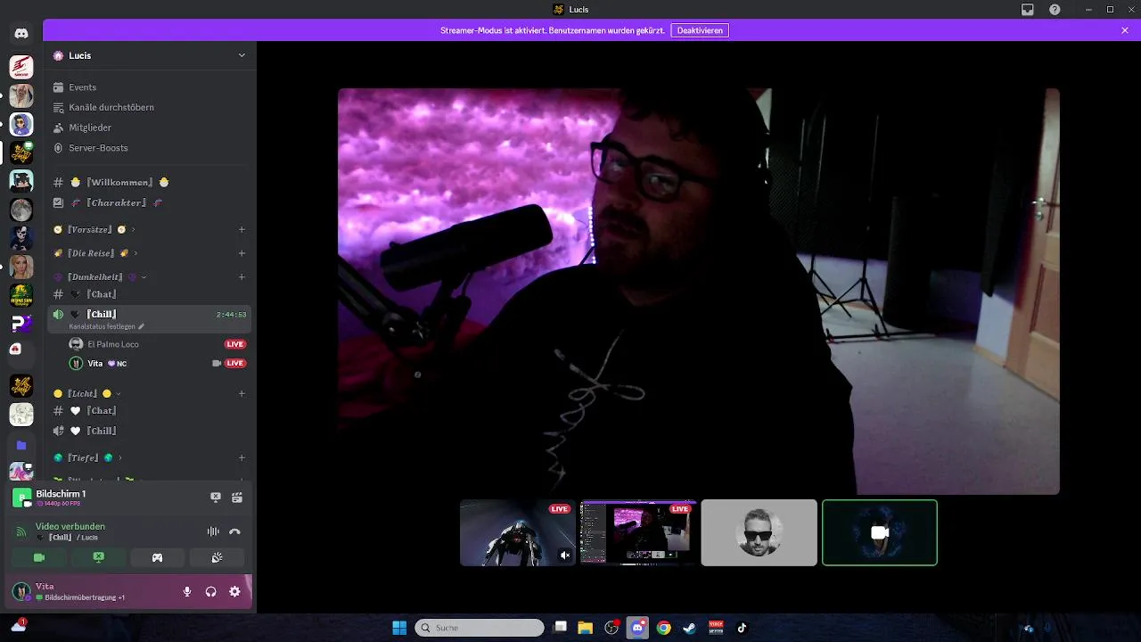Open Discord direct messages home icon

click(x=21, y=34)
